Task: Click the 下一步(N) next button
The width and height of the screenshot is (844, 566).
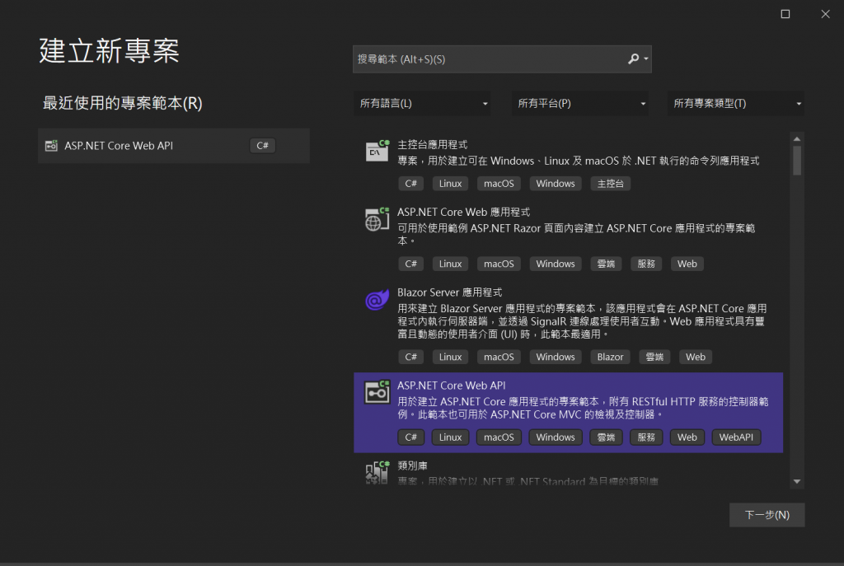Action: (x=767, y=515)
